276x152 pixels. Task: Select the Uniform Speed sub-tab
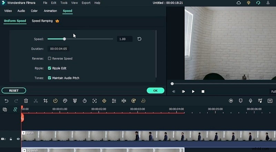click(x=15, y=21)
